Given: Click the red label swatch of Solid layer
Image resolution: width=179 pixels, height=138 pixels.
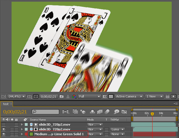Looking at the screenshot, I should (26, 134).
